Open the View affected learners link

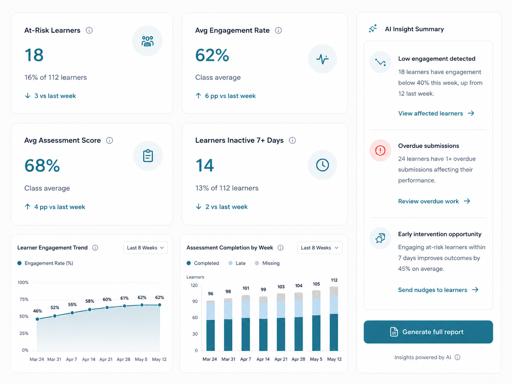436,114
